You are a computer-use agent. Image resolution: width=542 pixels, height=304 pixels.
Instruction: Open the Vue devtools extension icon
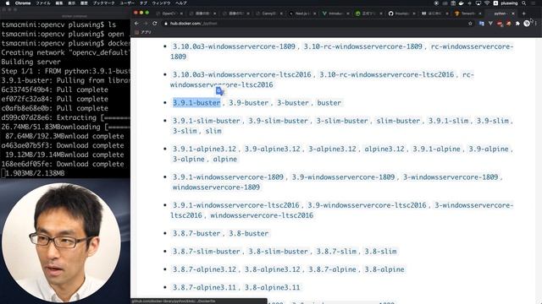490,24
